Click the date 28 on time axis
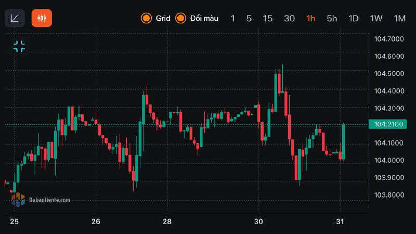The width and height of the screenshot is (416, 234). [x=166, y=222]
